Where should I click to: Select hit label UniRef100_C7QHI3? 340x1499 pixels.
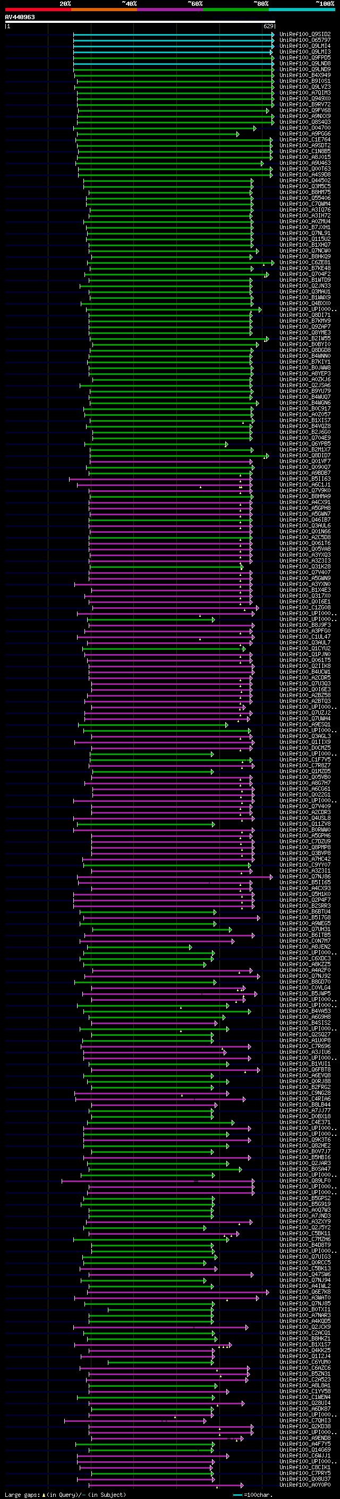tap(305, 1421)
